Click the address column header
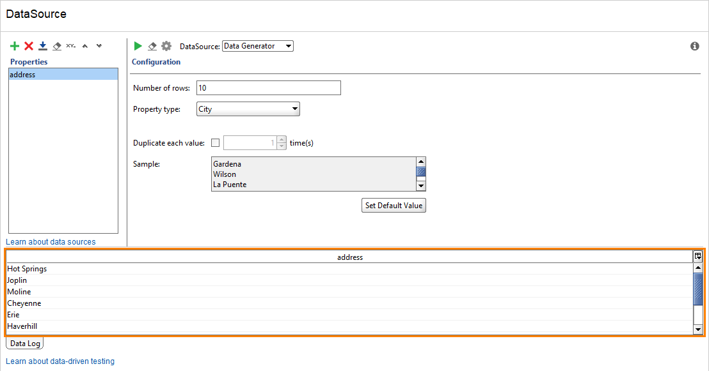Image resolution: width=709 pixels, height=371 pixels. tap(349, 257)
